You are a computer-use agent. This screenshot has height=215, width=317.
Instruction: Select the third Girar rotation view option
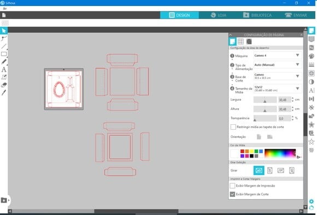click(x=280, y=171)
